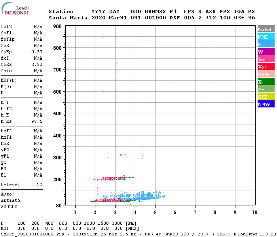277x237 pixels.
Task: Click the B1 parameter label
Action: click(3, 175)
